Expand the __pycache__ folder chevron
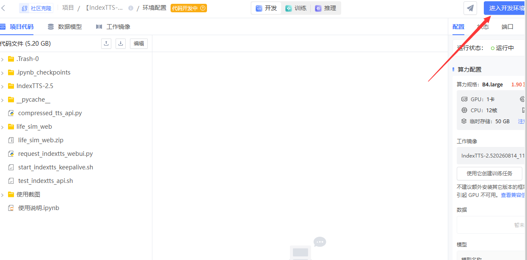The width and height of the screenshot is (527, 260). click(2, 100)
